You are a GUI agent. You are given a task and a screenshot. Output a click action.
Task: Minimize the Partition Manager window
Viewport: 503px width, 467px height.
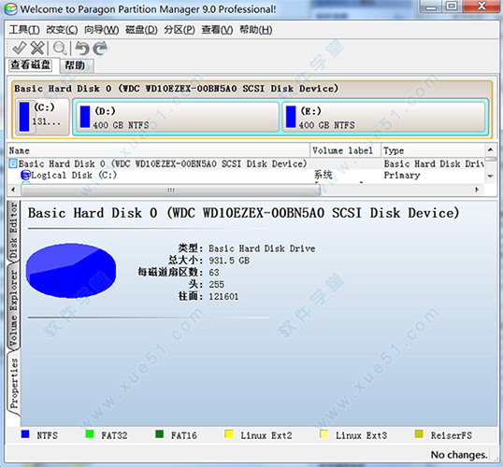431,7
